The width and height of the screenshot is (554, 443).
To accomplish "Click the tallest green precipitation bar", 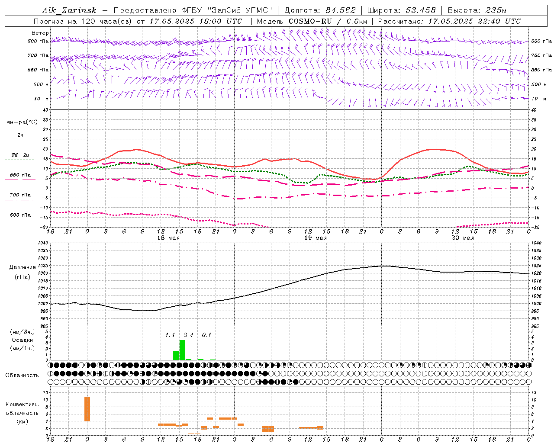I will click(x=182, y=350).
